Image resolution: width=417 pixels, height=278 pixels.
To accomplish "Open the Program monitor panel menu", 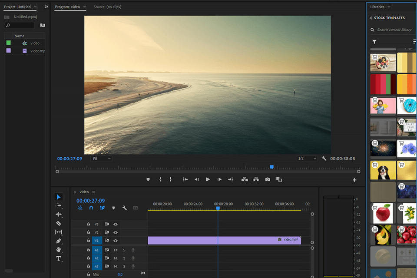I will coord(85,7).
